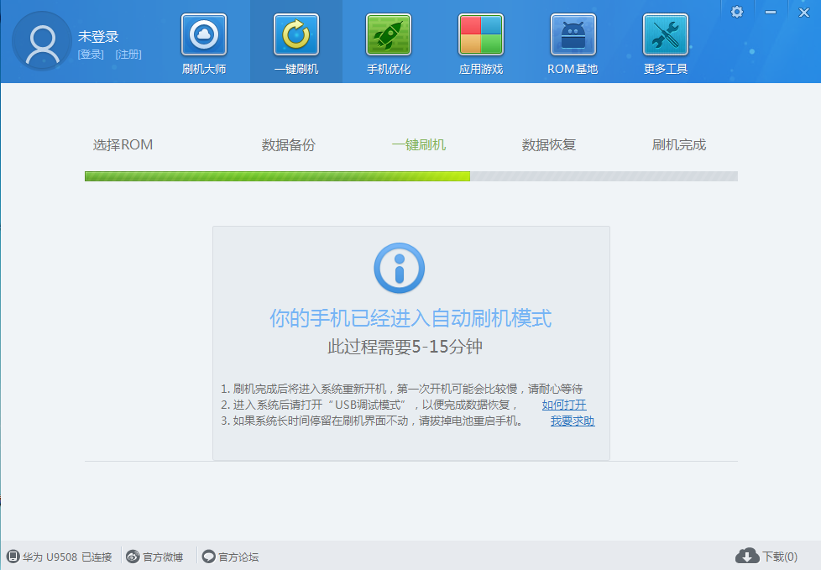Select the 选择ROM step label
The image size is (821, 570).
[123, 144]
